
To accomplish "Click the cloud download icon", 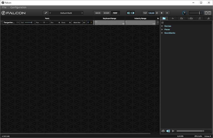I will point(163,131).
